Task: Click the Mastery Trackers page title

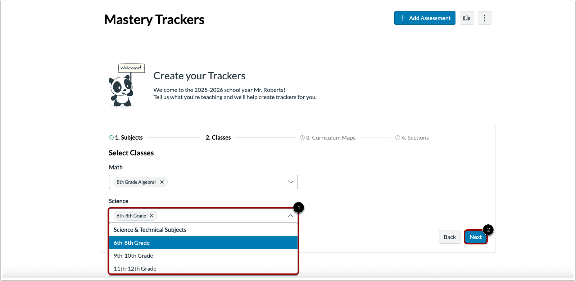Action: pos(154,19)
